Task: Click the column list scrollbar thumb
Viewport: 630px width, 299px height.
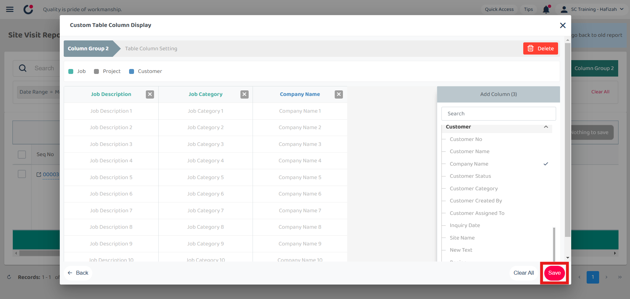Action: [x=554, y=244]
